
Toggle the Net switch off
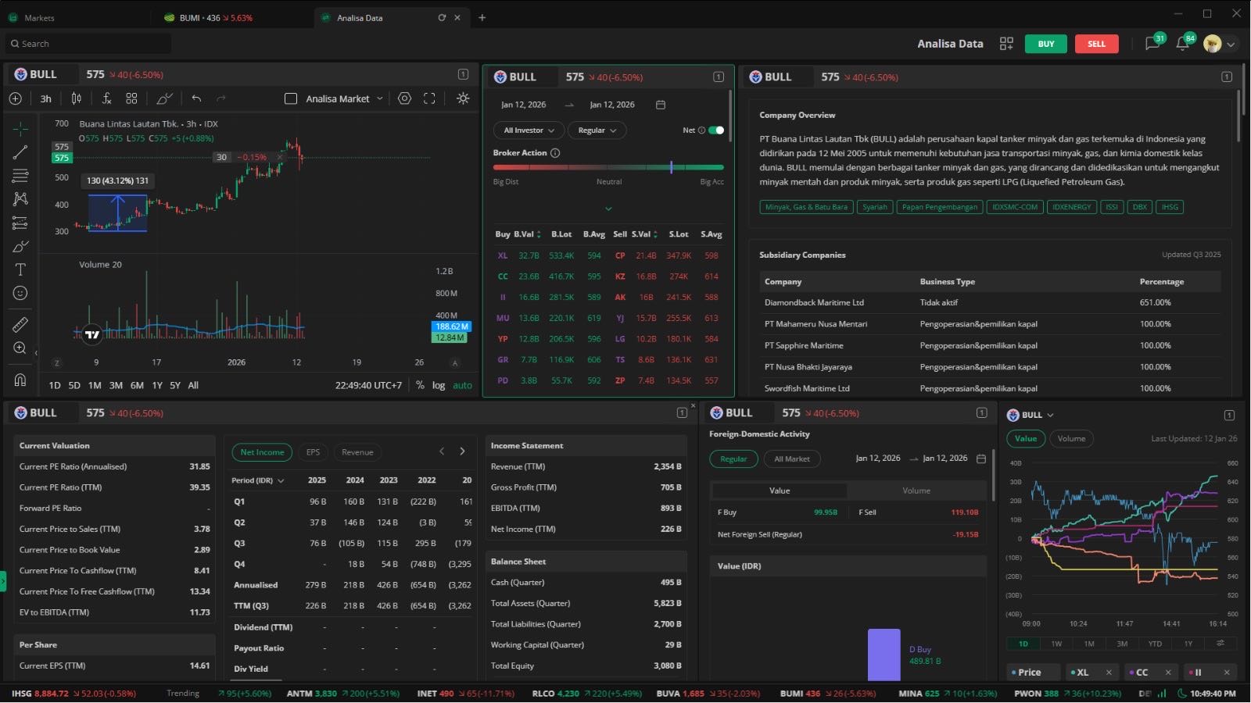pyautogui.click(x=715, y=130)
